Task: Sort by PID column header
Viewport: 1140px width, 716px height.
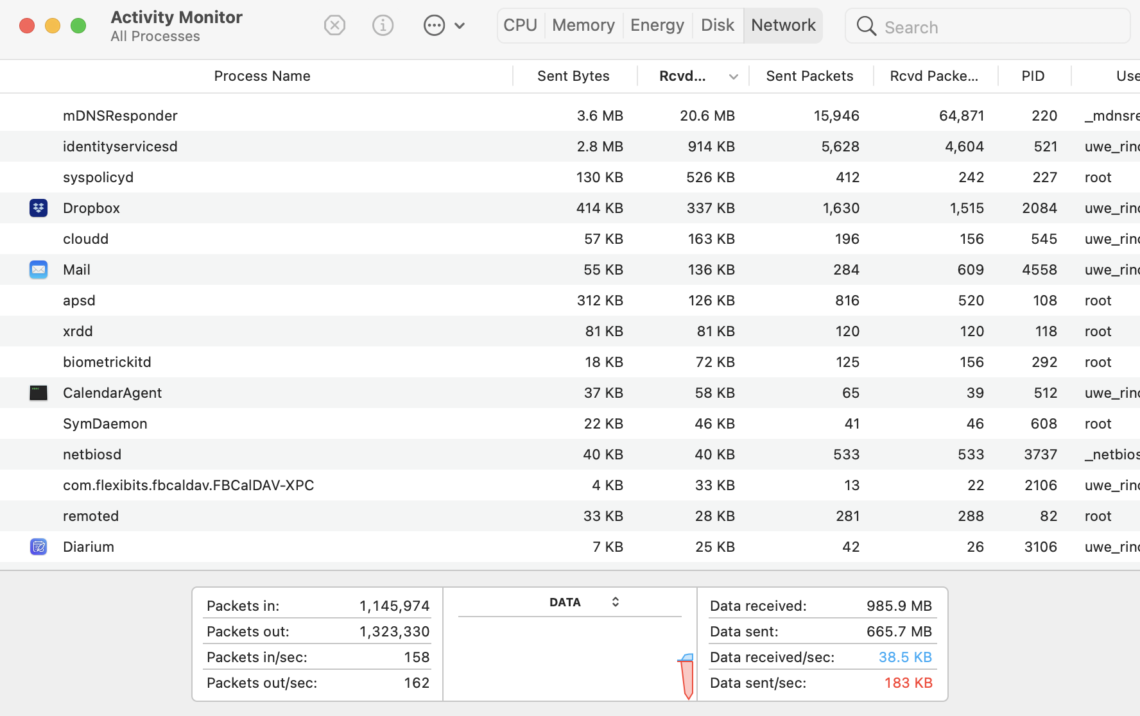Action: tap(1033, 76)
